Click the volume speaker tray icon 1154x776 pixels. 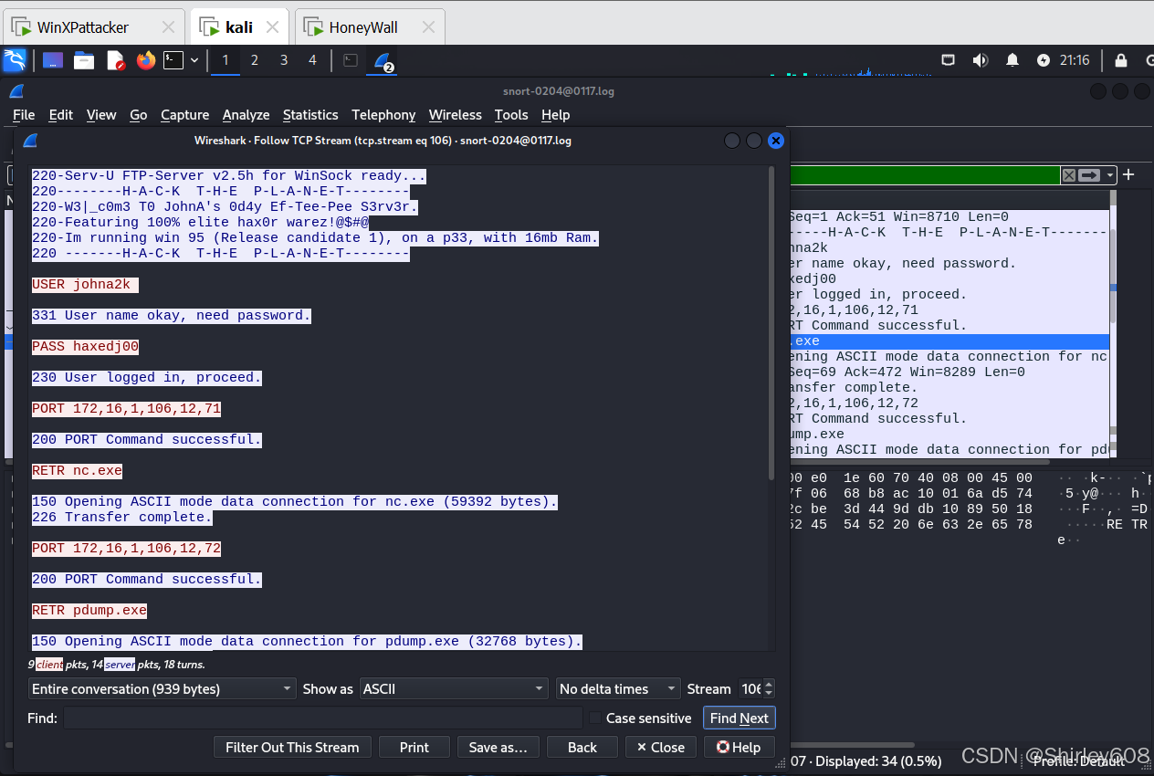(981, 60)
